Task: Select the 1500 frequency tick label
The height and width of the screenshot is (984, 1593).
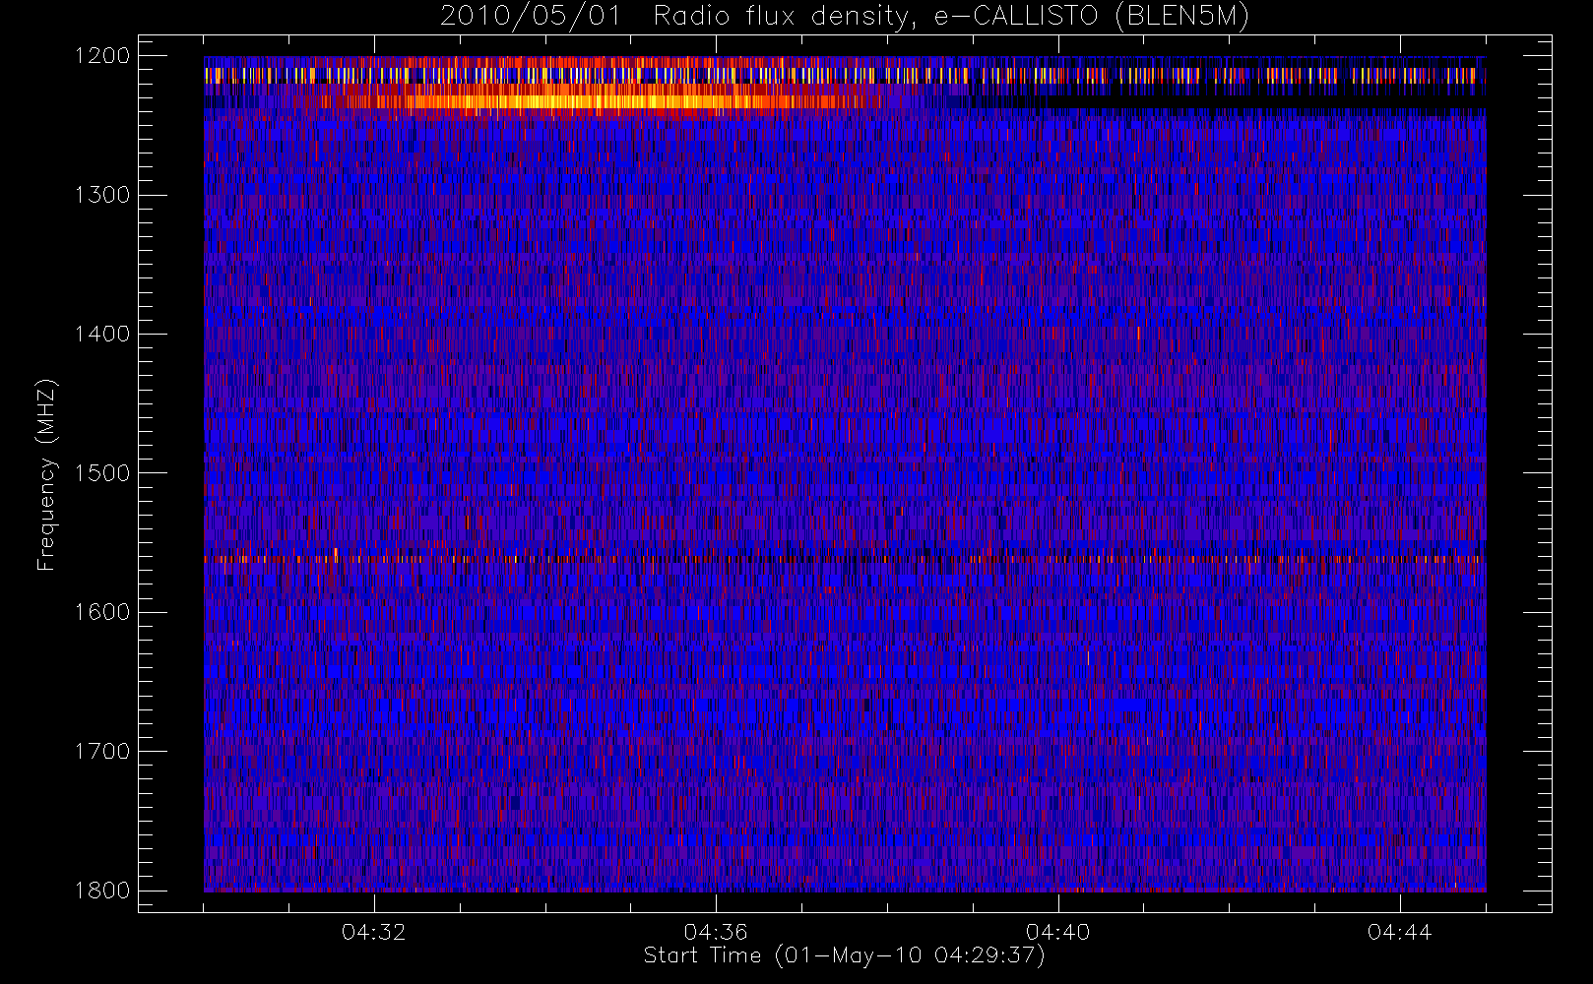Action: pyautogui.click(x=102, y=473)
